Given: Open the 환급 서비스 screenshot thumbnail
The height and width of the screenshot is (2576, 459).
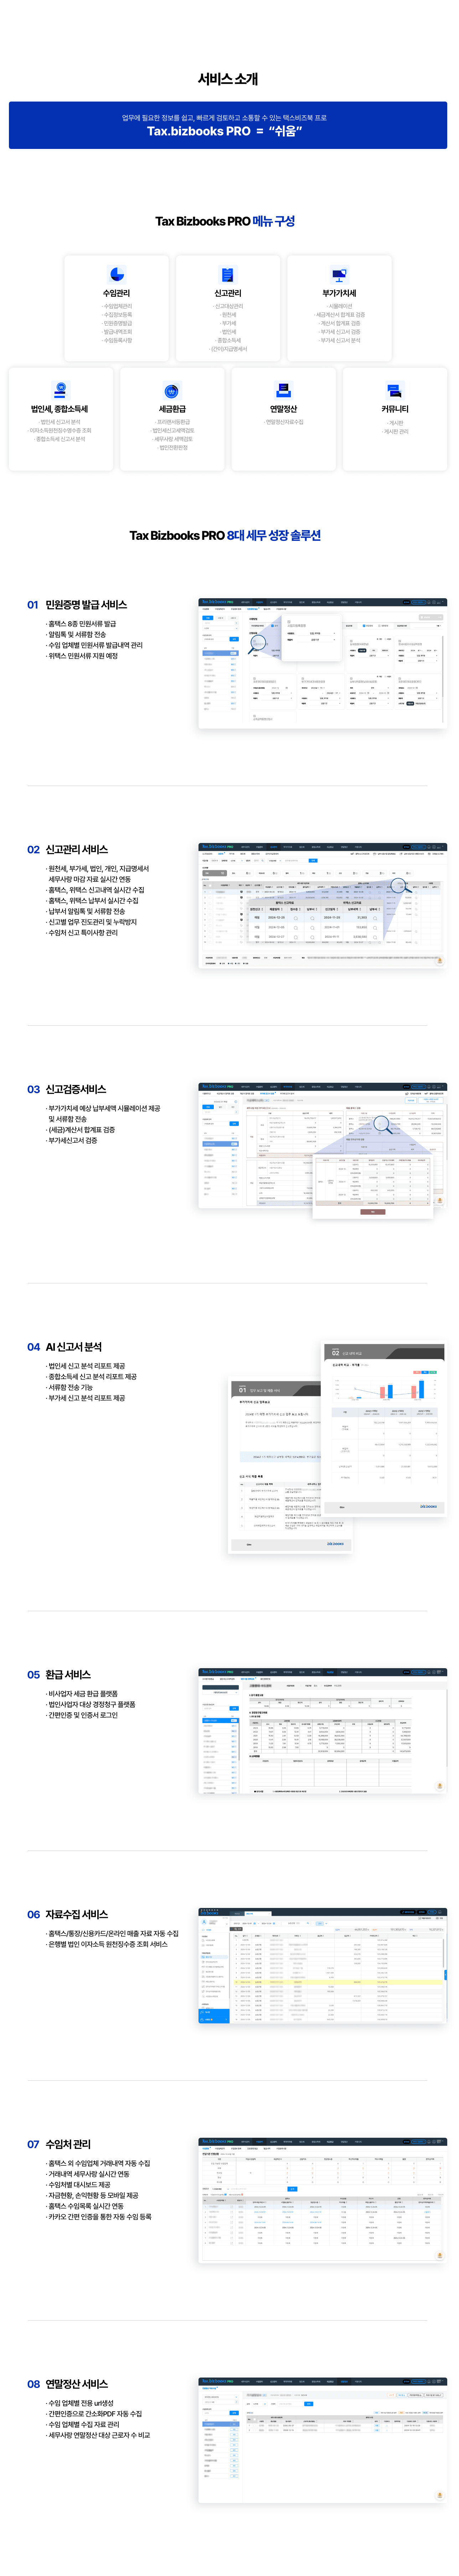Looking at the screenshot, I should pos(322,1730).
